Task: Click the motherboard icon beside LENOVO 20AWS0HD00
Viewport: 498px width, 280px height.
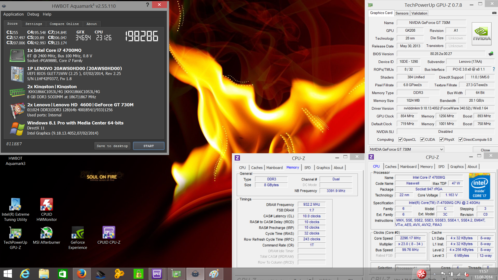Action: click(x=17, y=74)
